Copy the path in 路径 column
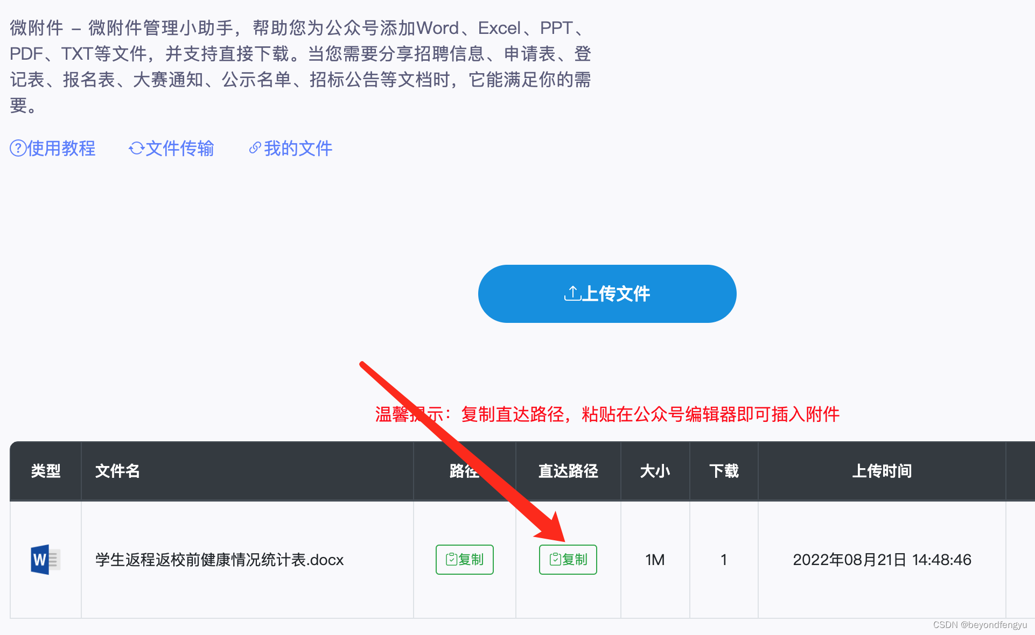This screenshot has width=1035, height=635. click(x=465, y=560)
